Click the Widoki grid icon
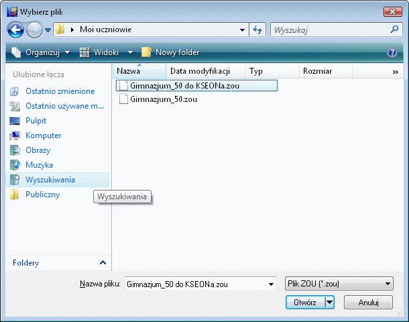The height and width of the screenshot is (322, 409). (84, 52)
